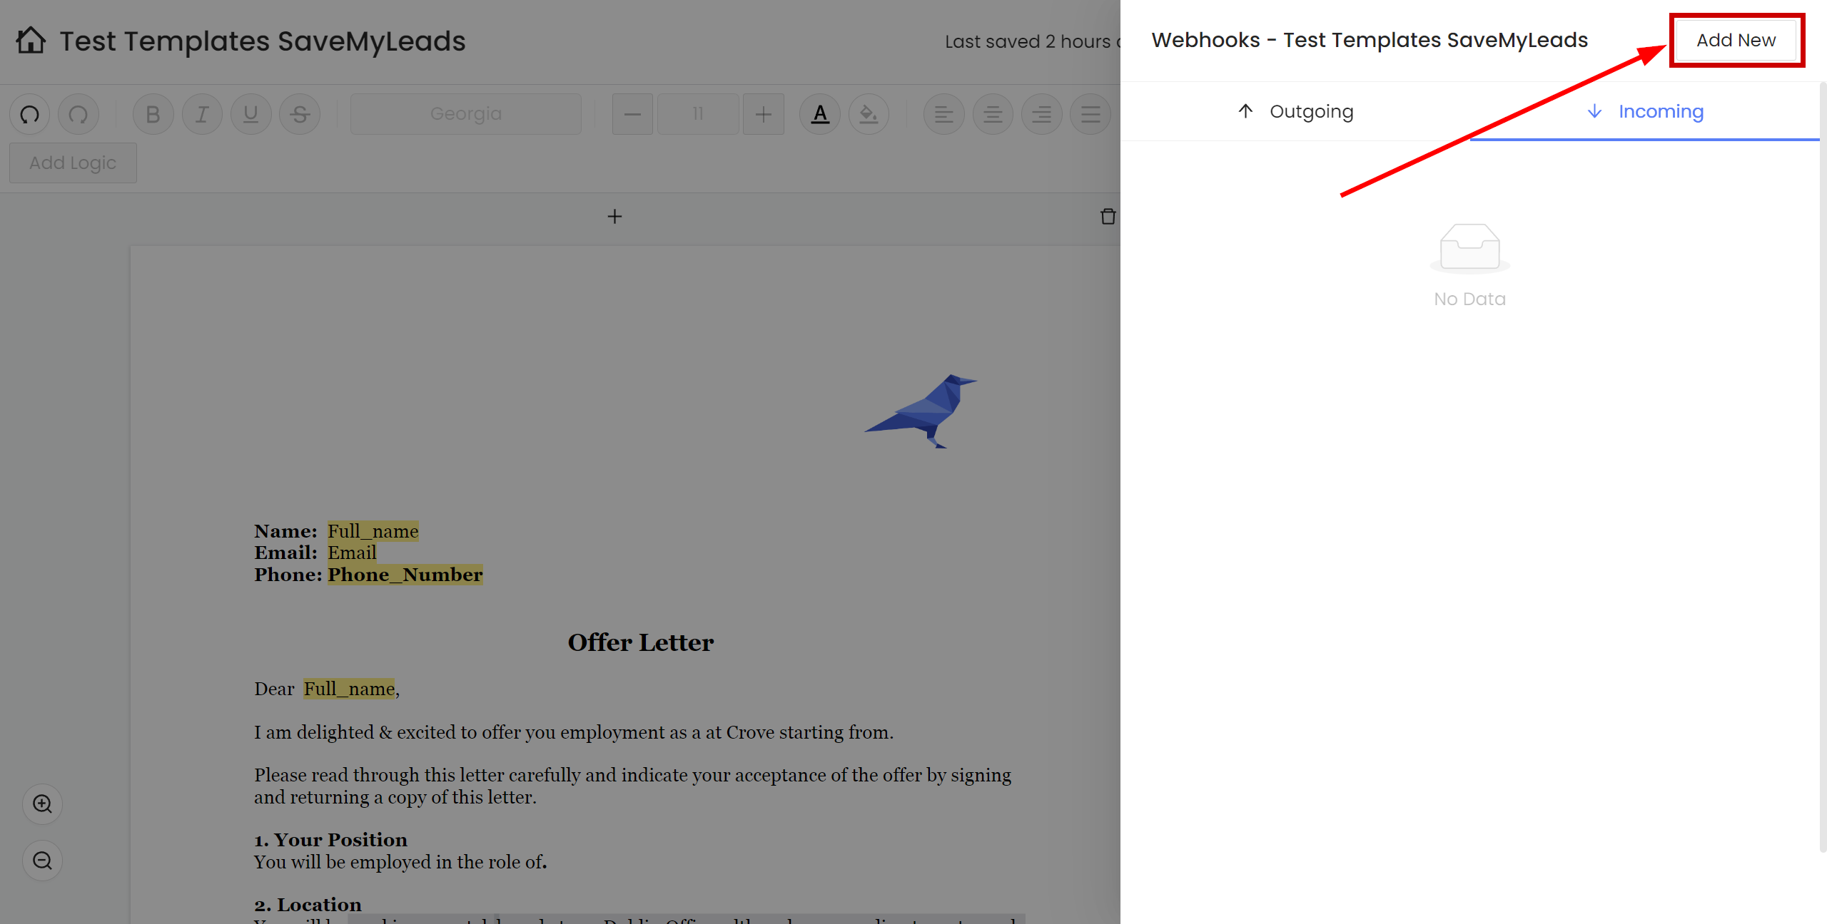The height and width of the screenshot is (924, 1827).
Task: Click the '2. Location' heading
Action: point(308,905)
